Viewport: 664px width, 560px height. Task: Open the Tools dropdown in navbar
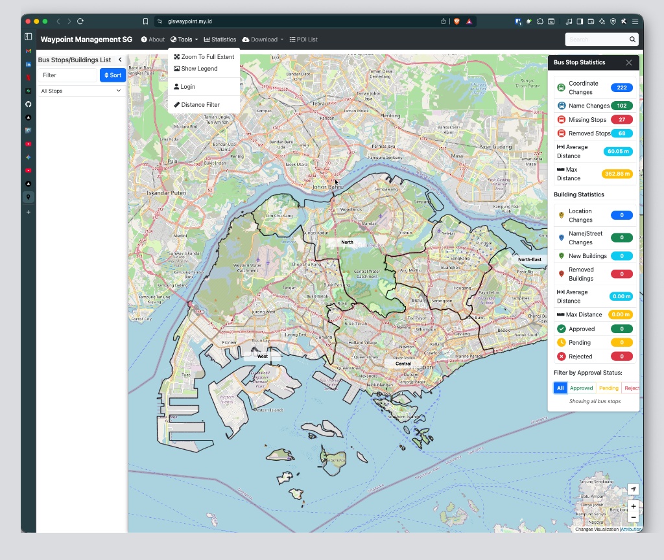coord(184,40)
